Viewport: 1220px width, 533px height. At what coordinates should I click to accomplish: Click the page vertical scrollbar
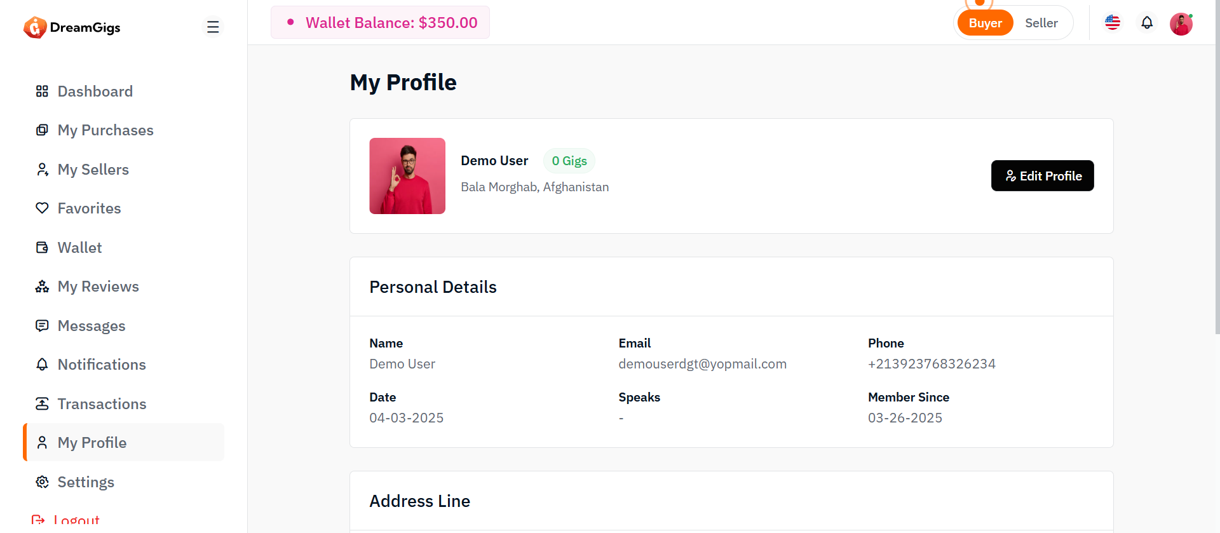pos(1216,191)
